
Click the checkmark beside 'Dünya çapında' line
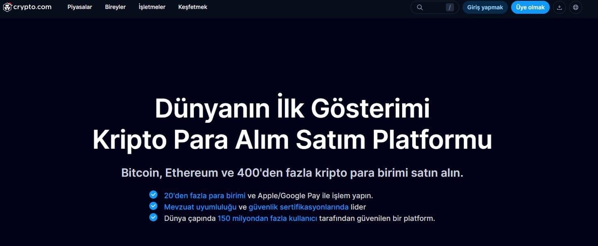153,217
